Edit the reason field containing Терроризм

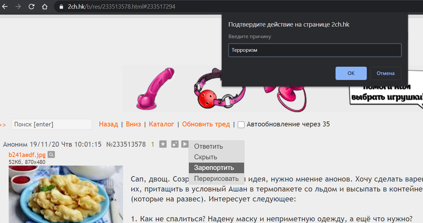point(315,50)
